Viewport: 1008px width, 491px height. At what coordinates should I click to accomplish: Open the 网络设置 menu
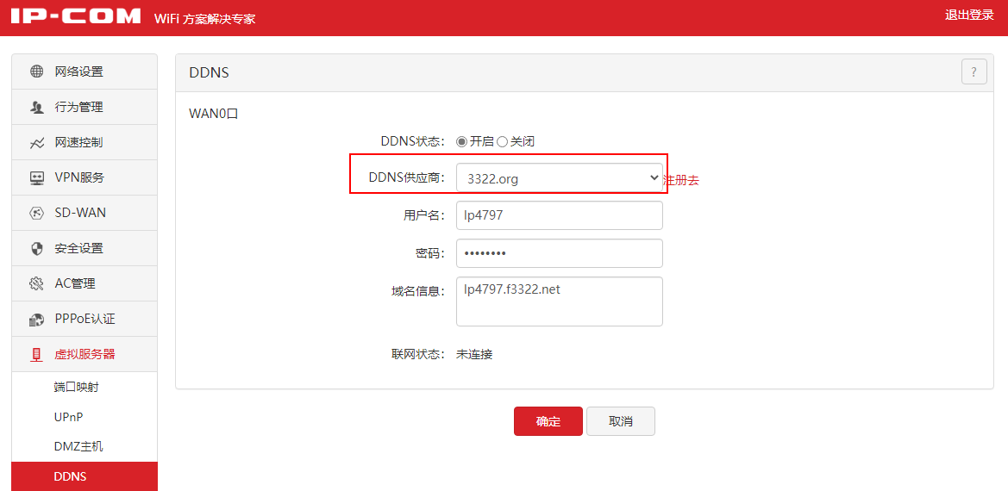[x=85, y=71]
